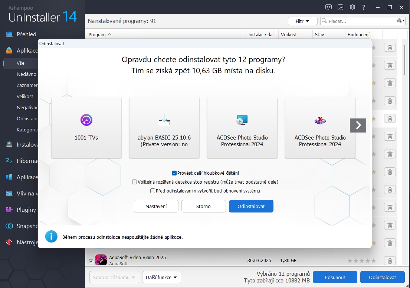410x288 pixels.
Task: Open settings gear in title bar
Action: pyautogui.click(x=352, y=7)
